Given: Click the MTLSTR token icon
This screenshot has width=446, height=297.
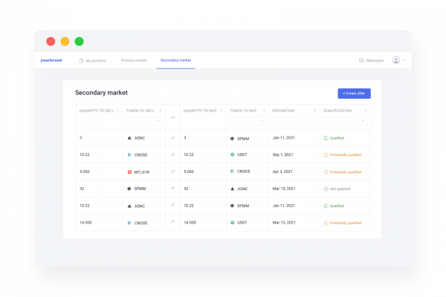Looking at the screenshot, I should [129, 172].
